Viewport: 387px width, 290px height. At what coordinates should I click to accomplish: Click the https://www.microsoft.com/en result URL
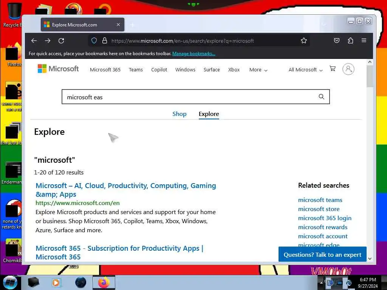tap(77, 203)
